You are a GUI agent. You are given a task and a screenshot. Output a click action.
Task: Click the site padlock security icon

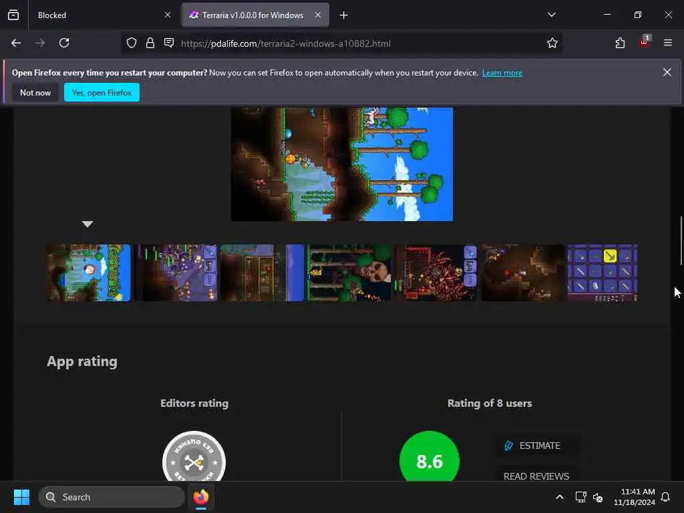point(150,43)
